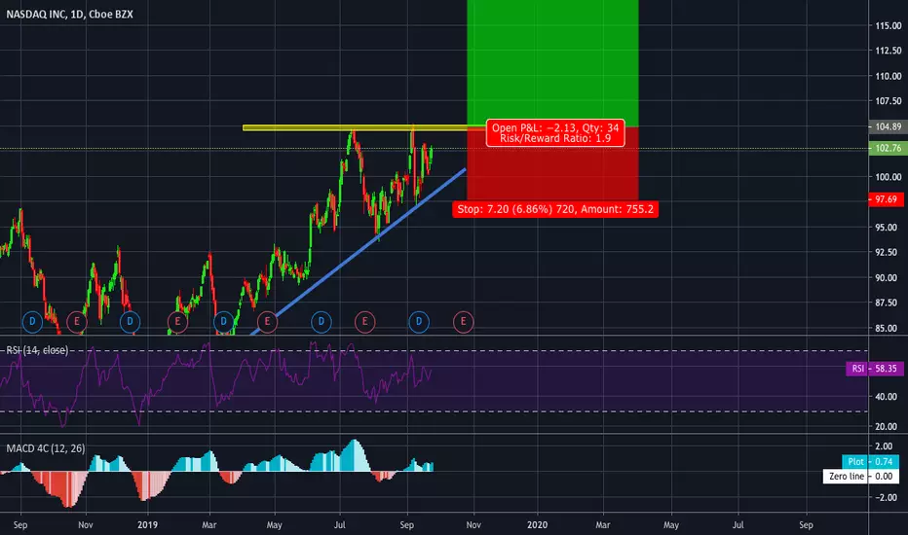This screenshot has width=908, height=535.
Task: Click the 40.00 RSI scale label
Action: pos(887,397)
